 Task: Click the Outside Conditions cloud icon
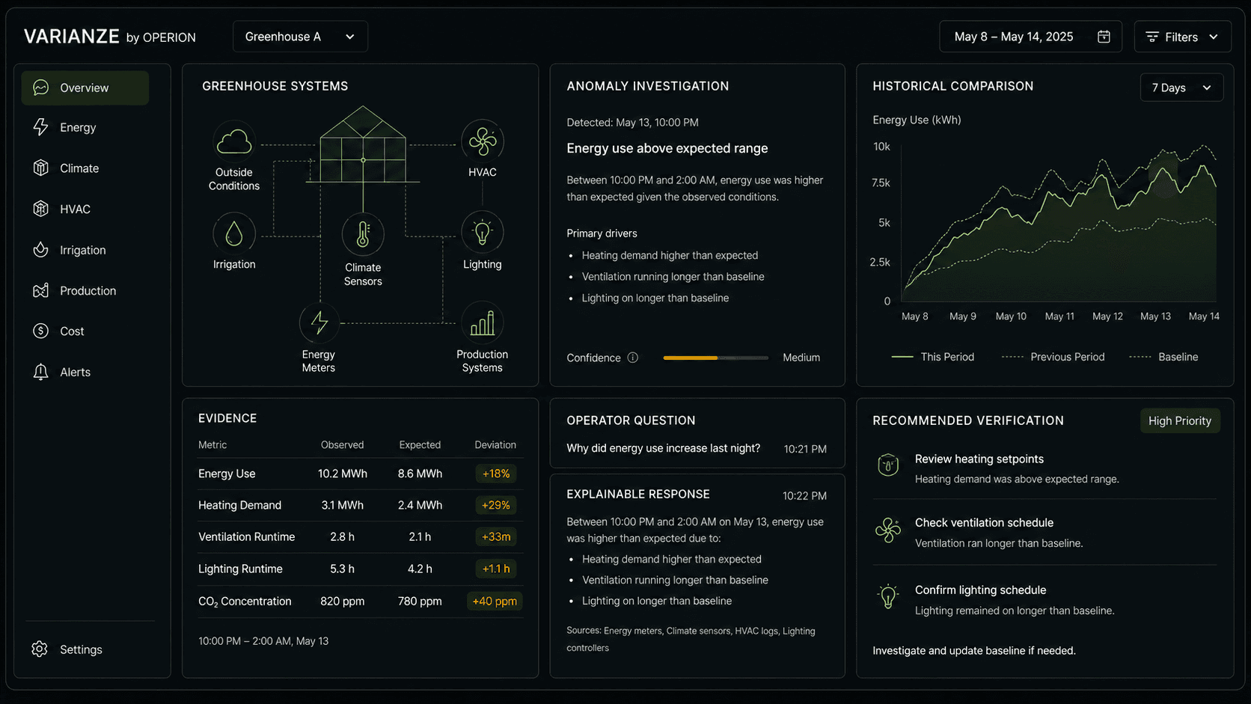tap(234, 141)
